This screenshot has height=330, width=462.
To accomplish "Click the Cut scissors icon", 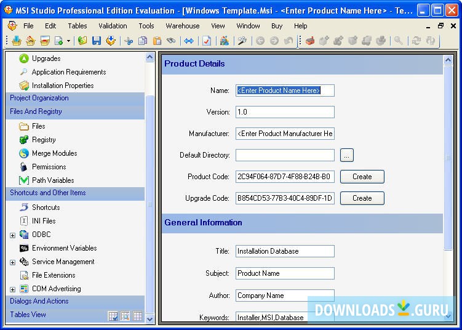I will (x=129, y=41).
